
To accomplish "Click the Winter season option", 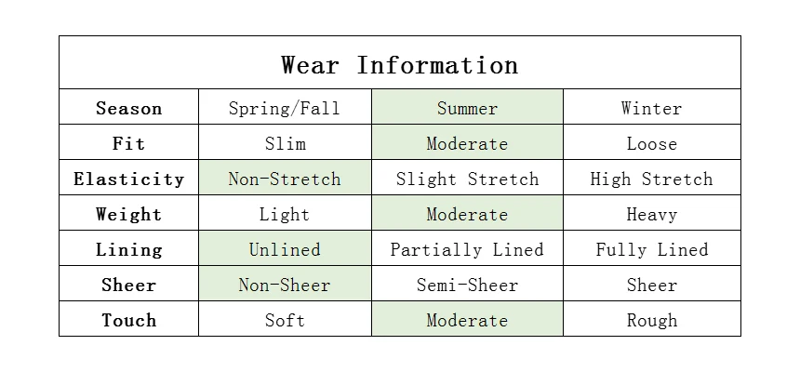I will tap(651, 107).
